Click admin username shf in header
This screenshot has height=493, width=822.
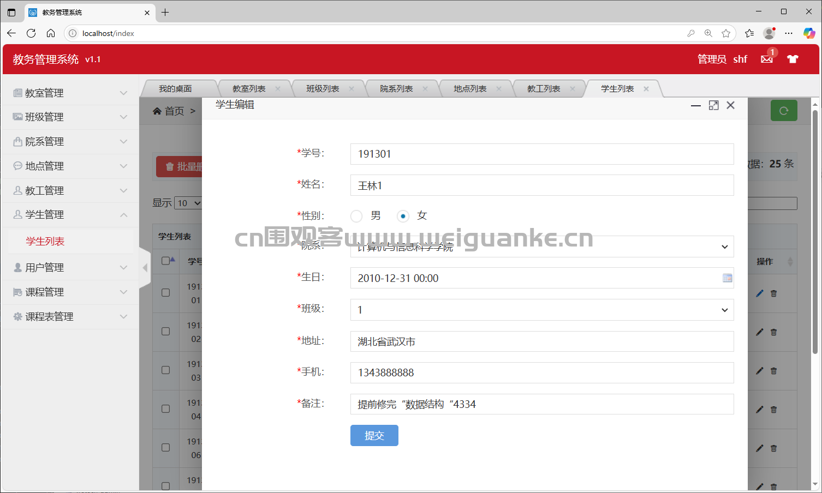point(740,59)
